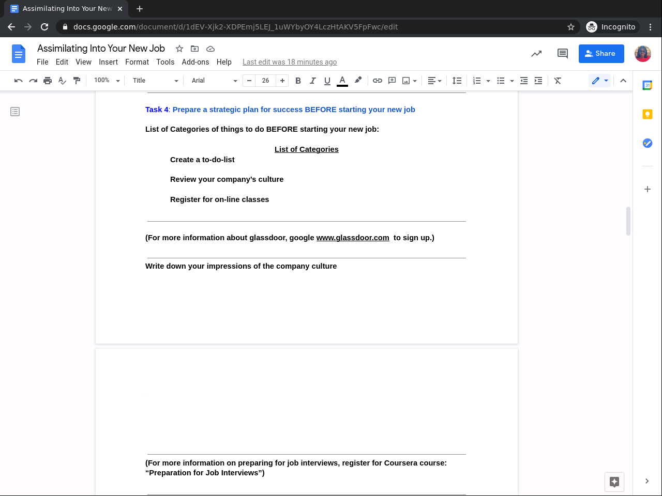Open the Help menu
The width and height of the screenshot is (662, 496).
coord(224,62)
